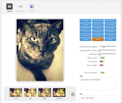Apply the Old Boot filter

[x=110, y=32]
